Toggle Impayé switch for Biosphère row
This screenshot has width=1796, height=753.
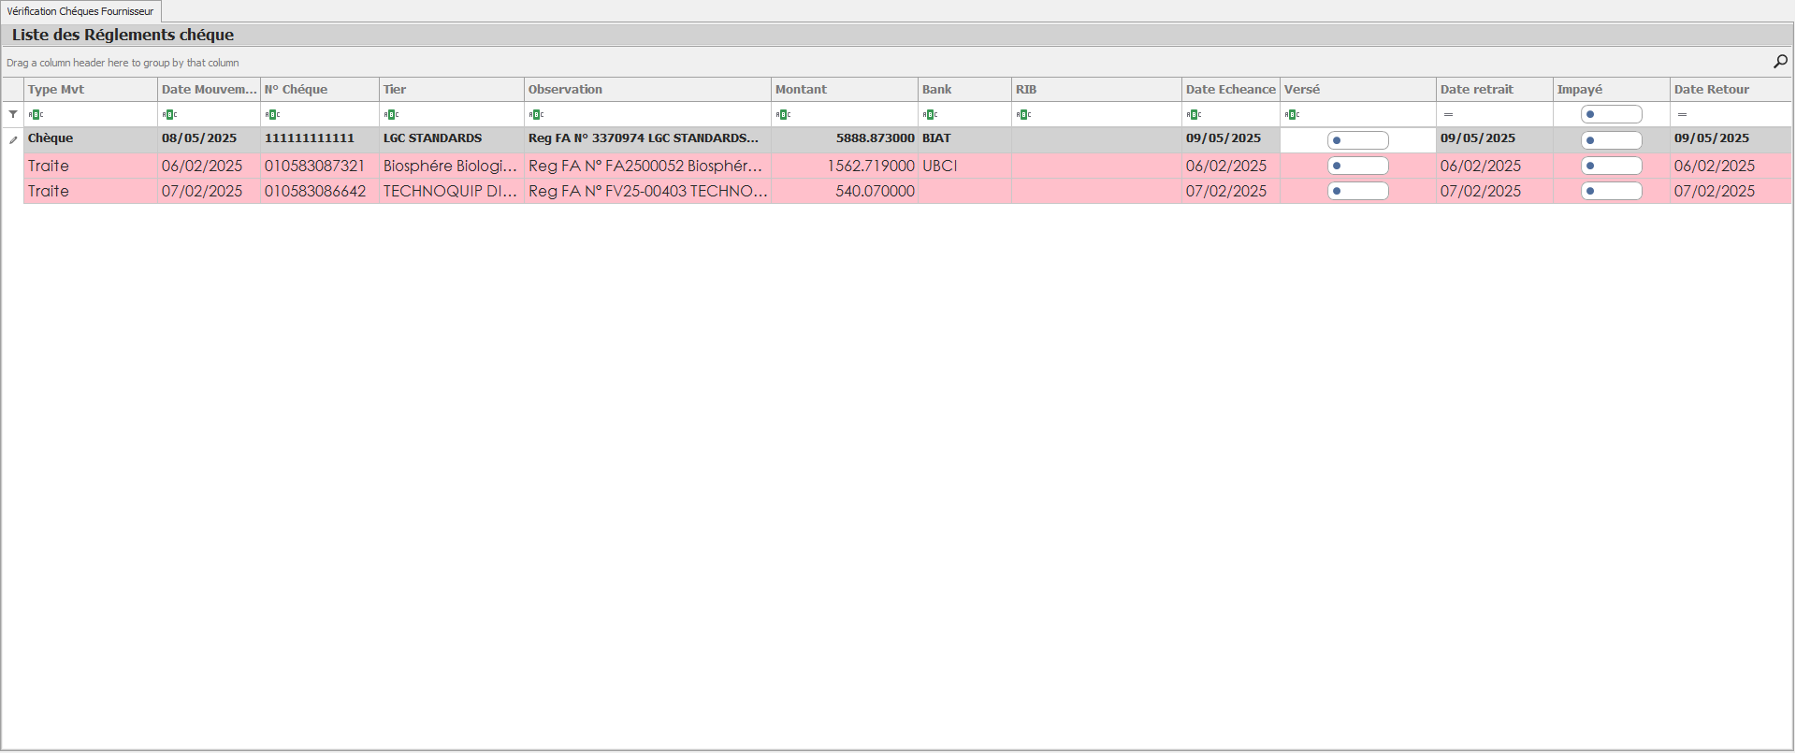click(1611, 166)
